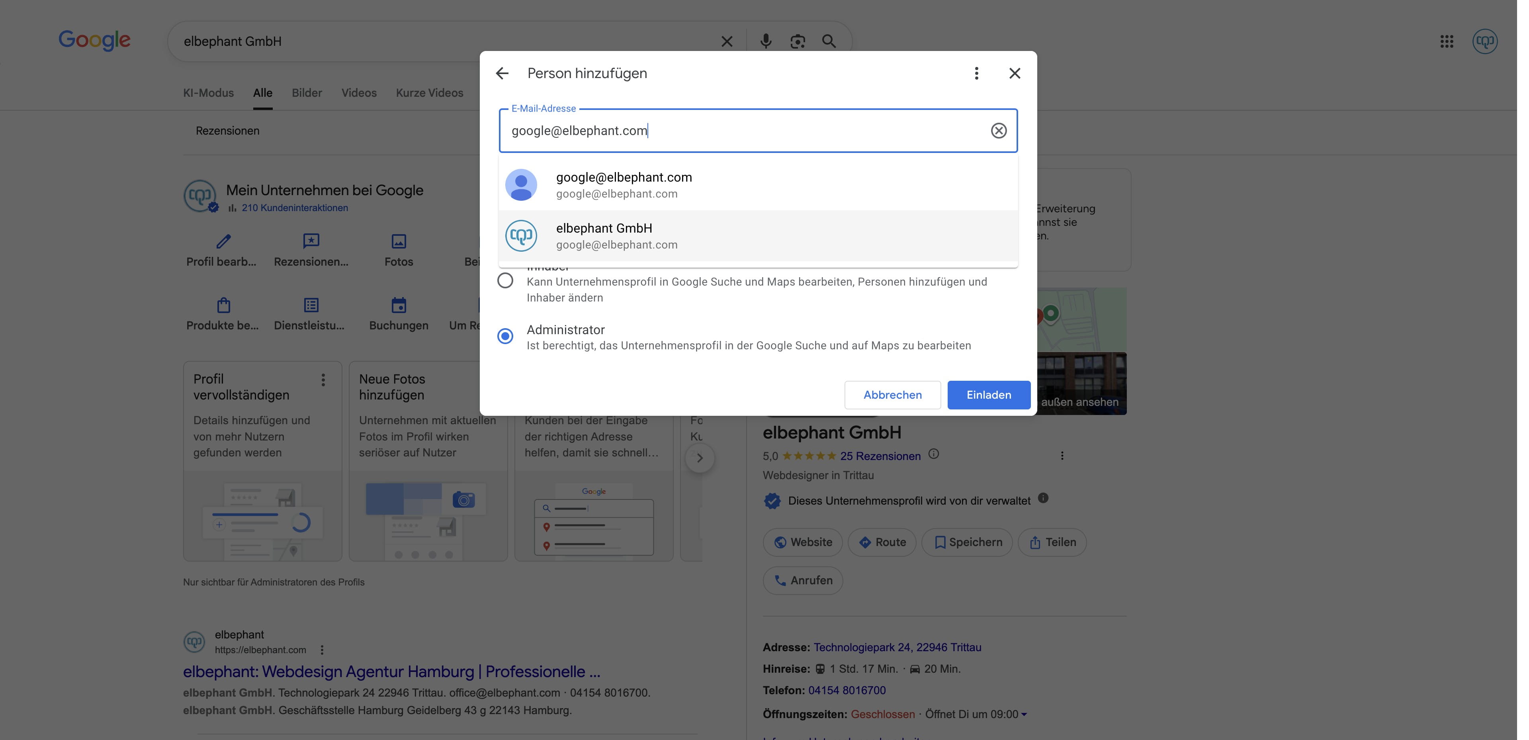Open the elbephant Webdesign Agentur Hamburg result
Viewport: 1529px width, 740px height.
[x=391, y=671]
